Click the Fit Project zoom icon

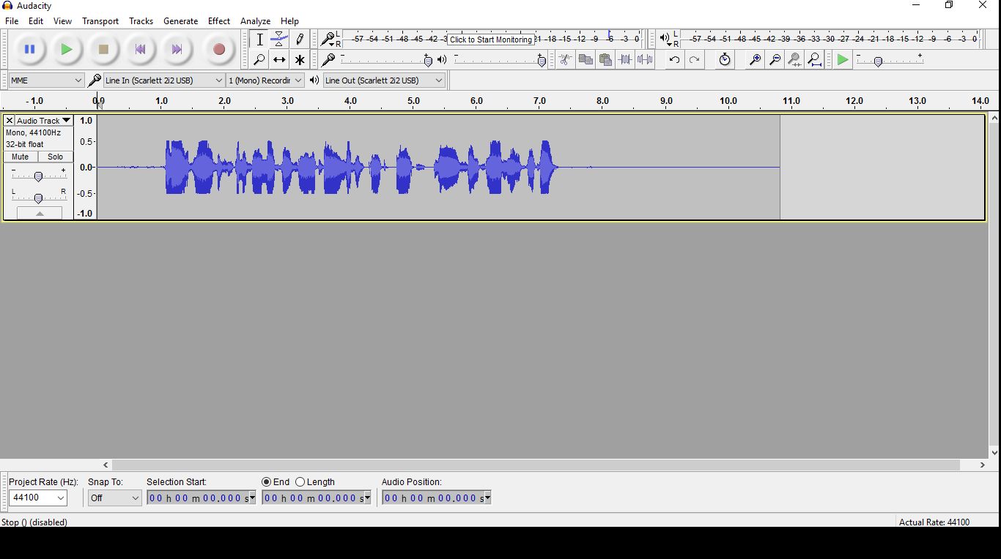[814, 60]
